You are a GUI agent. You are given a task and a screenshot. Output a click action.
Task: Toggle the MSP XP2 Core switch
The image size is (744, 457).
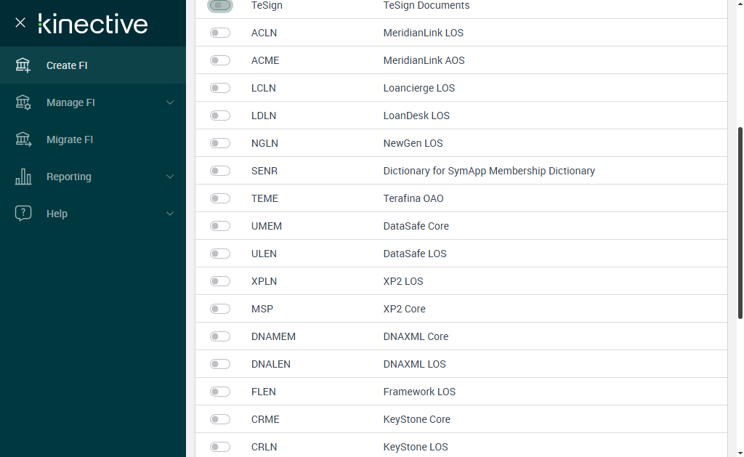point(220,309)
